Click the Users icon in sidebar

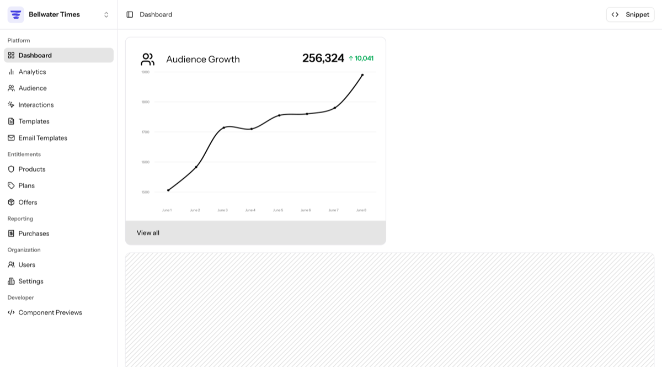tap(11, 265)
